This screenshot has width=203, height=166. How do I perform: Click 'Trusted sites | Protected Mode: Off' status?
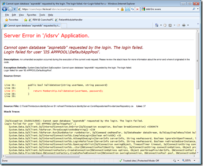pyautogui.click(x=141, y=161)
